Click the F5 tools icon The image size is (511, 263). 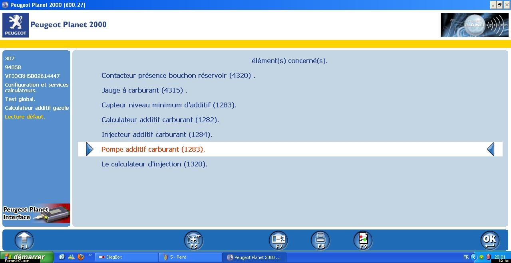click(193, 240)
